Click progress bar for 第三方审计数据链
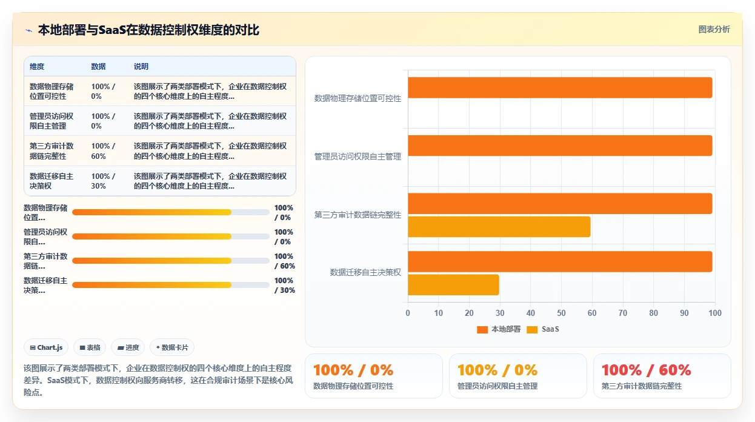This screenshot has width=755, height=422. coord(171,261)
